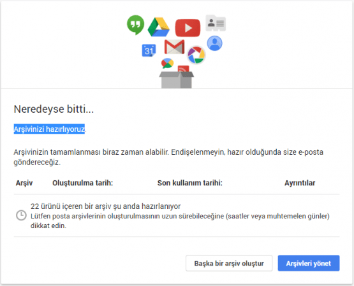Screen dimensions: 354x286
Task: Click the Oluşturulma tarih: column header
Action: 83,183
